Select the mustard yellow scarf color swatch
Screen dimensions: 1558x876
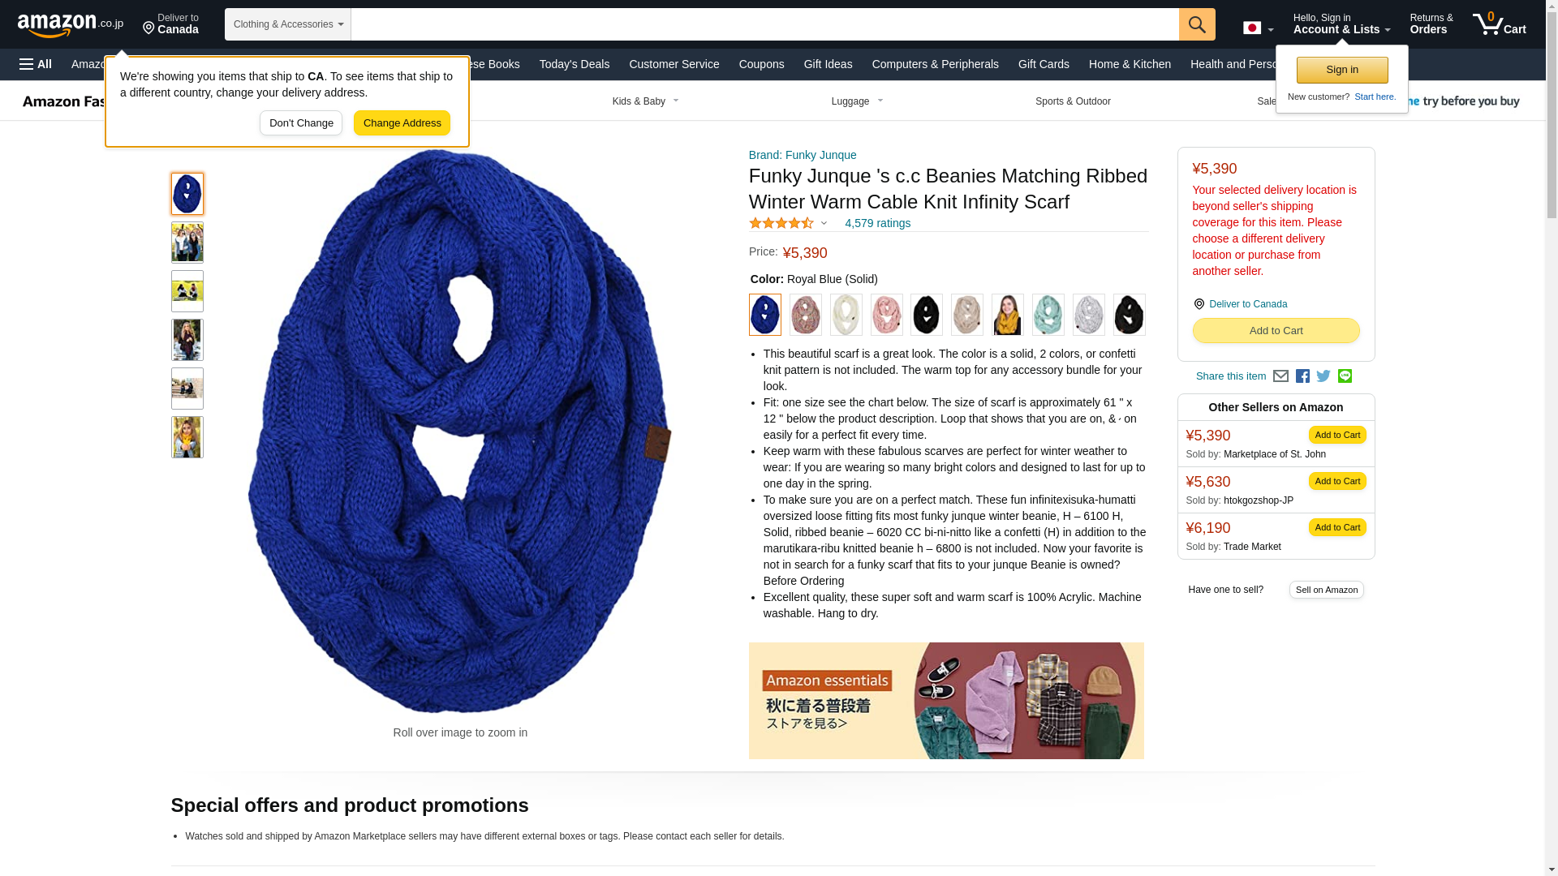tap(1007, 315)
